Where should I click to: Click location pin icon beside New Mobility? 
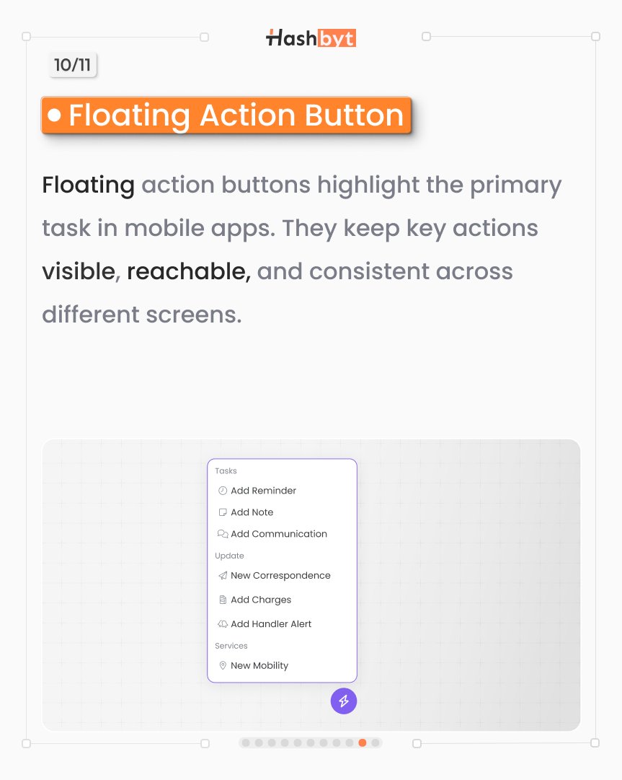(223, 665)
